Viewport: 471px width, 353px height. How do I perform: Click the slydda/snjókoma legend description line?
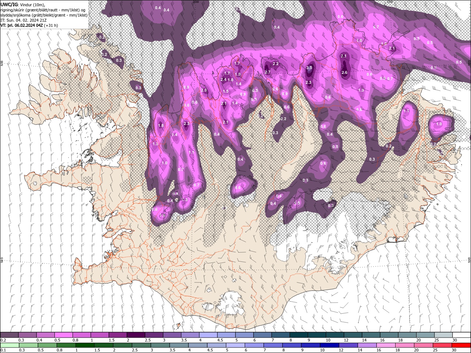(x=44, y=15)
